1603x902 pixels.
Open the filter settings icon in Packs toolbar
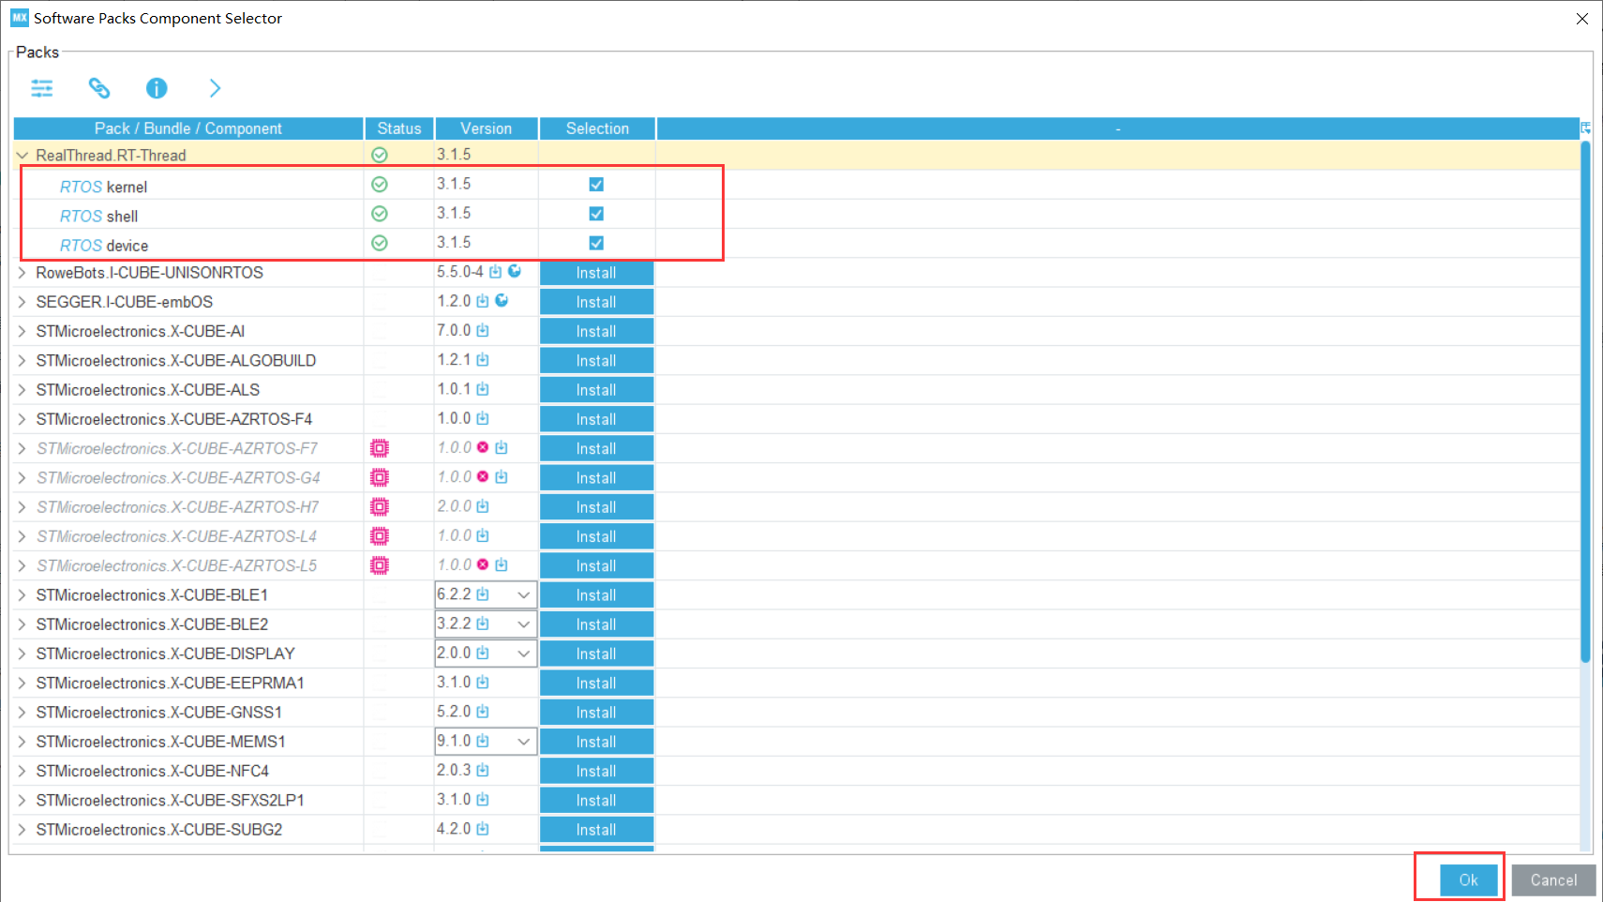pos(42,88)
